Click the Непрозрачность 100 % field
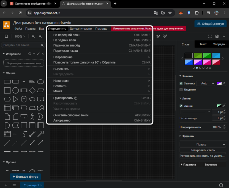 pos(218,127)
